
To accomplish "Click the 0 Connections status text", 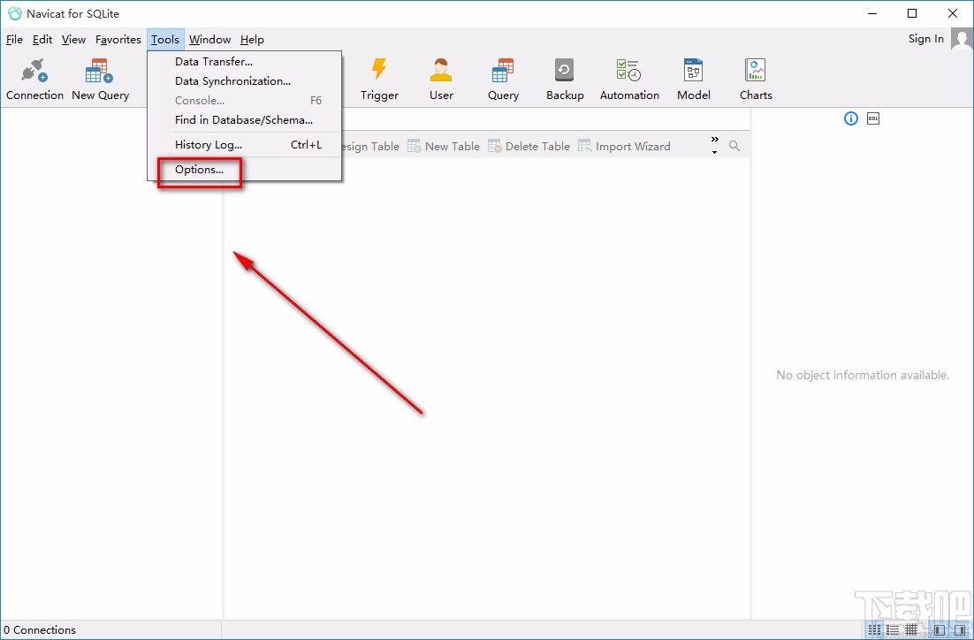I will coord(40,630).
